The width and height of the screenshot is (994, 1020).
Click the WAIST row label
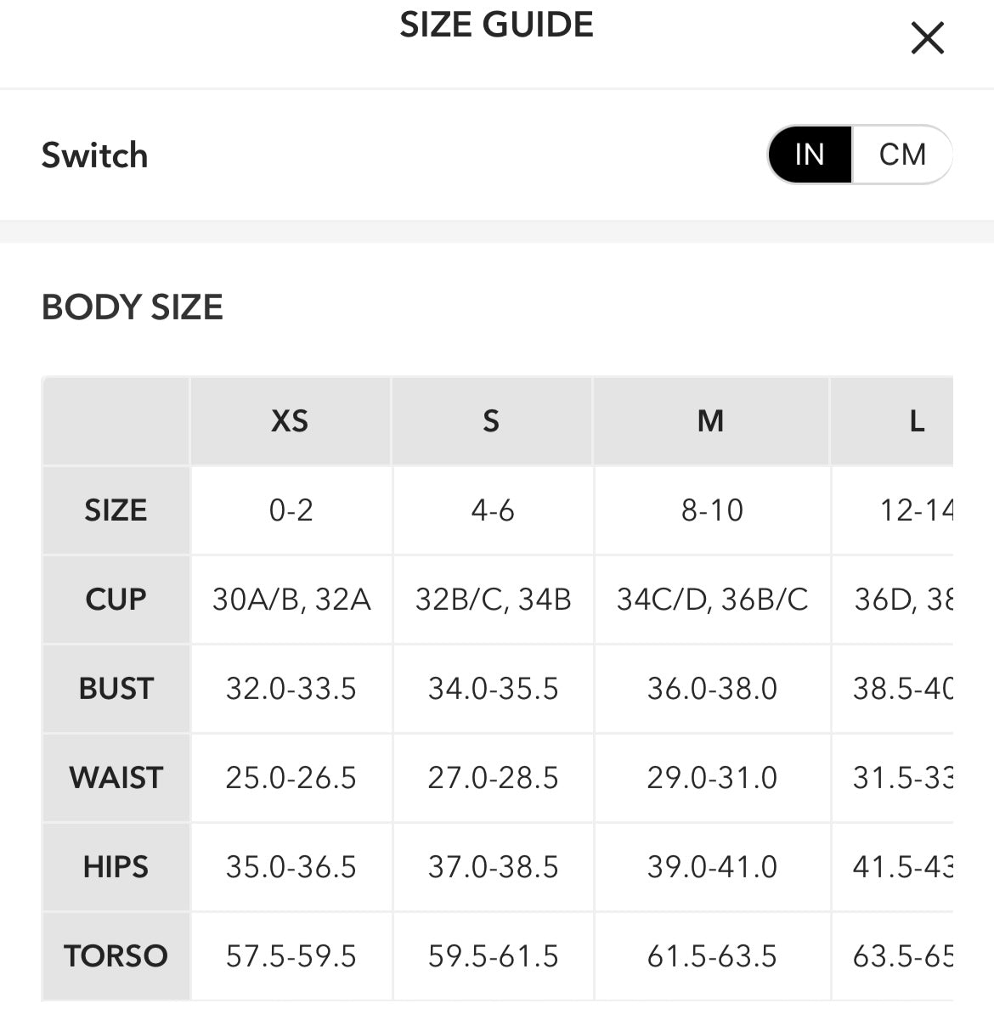click(116, 778)
